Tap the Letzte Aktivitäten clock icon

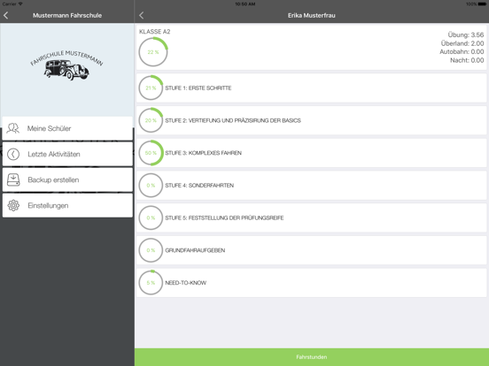13,154
